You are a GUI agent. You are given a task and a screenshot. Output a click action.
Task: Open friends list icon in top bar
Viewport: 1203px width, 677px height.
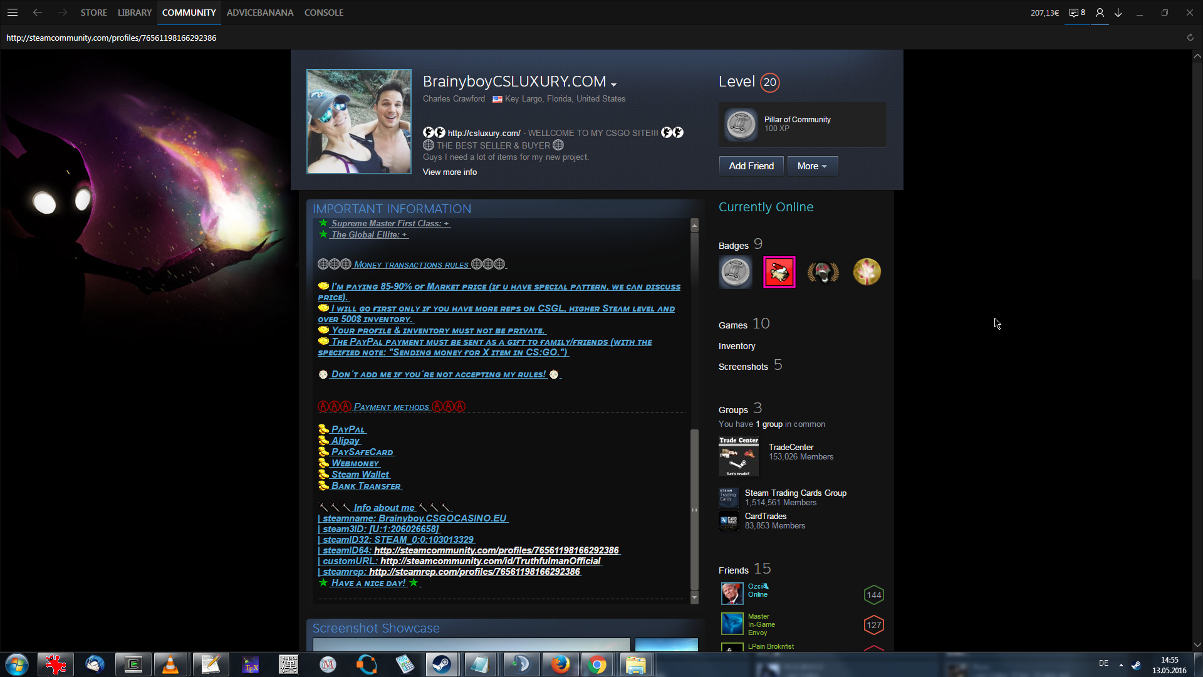(1100, 13)
